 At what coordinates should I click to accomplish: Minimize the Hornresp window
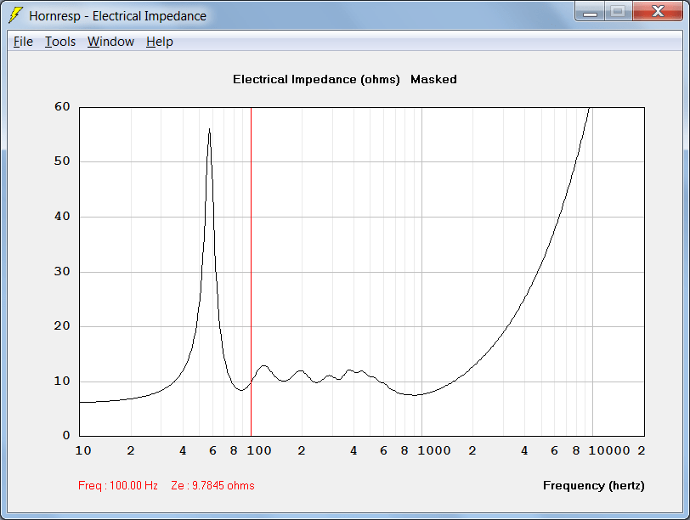(590, 12)
